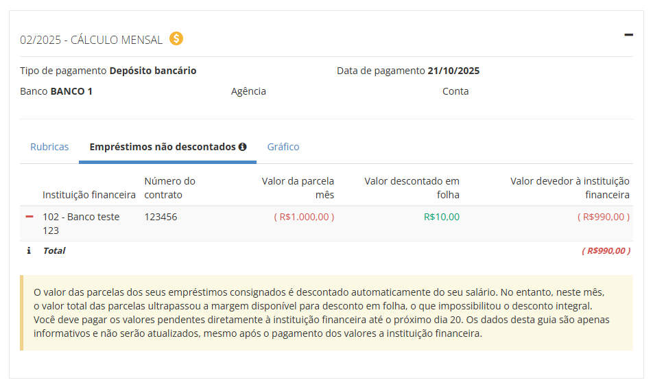The height and width of the screenshot is (389, 653).
Task: Click the Valor devedor à instituição financeira header
Action: [569, 188]
